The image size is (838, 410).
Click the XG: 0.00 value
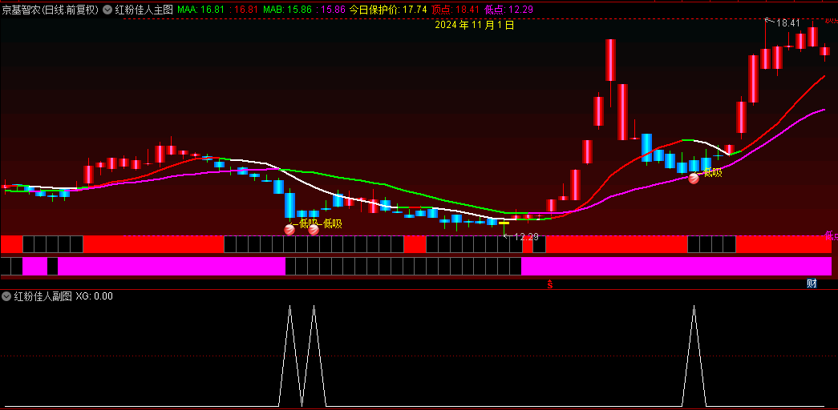[x=94, y=296]
